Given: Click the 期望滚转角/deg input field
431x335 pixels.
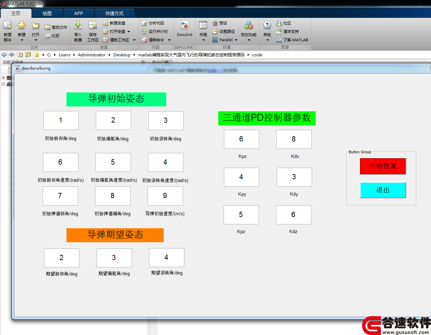Looking at the screenshot, I should pyautogui.click(x=167, y=258).
